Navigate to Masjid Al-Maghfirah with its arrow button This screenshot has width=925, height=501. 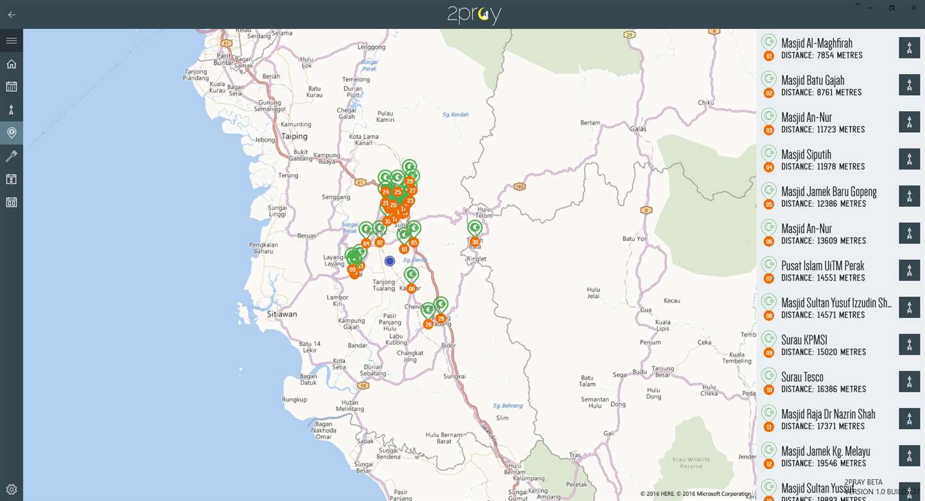point(909,48)
